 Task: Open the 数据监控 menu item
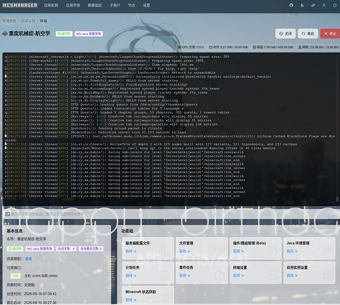coord(95,5)
